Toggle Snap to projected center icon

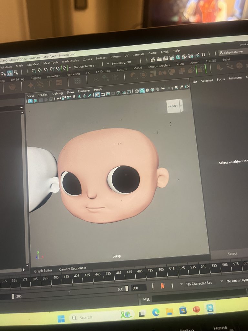pyautogui.click(x=52, y=69)
